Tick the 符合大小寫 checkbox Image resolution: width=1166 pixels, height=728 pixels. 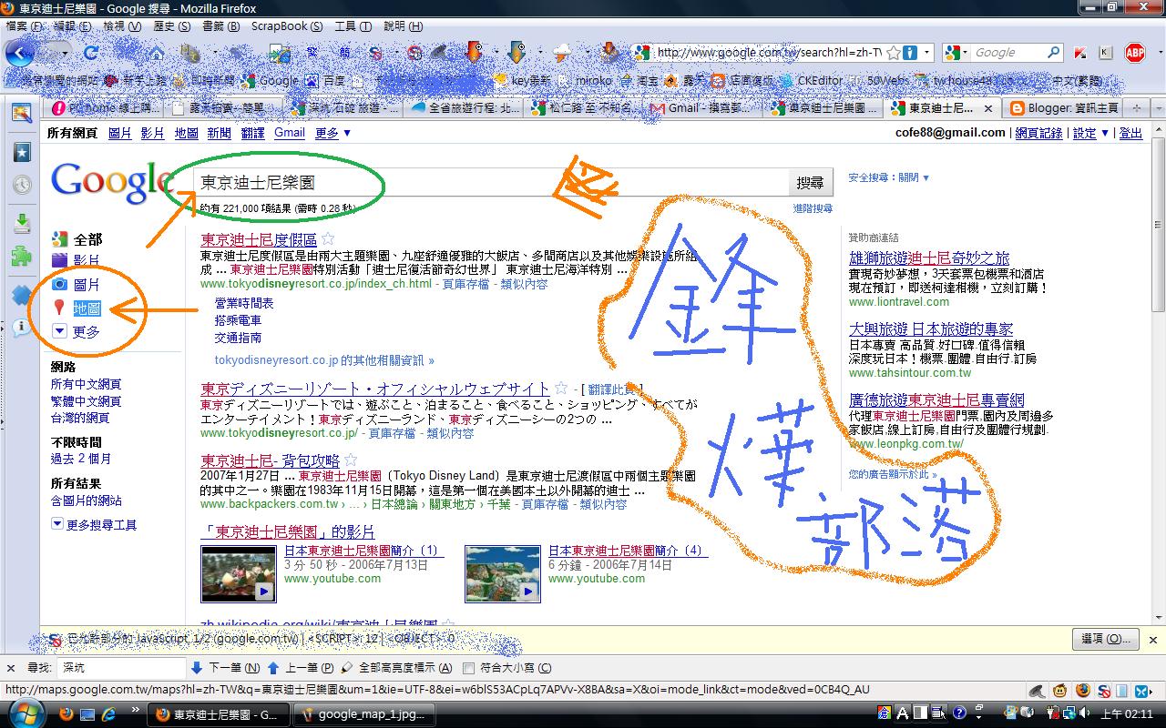click(469, 668)
